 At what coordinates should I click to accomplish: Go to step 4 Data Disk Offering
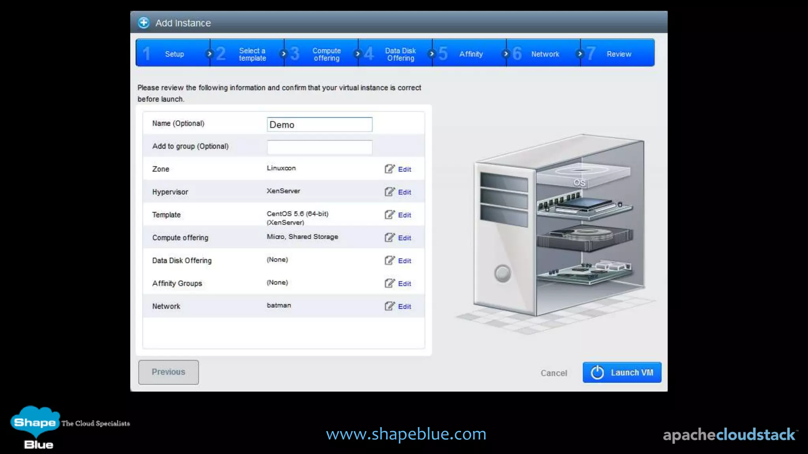(x=395, y=53)
